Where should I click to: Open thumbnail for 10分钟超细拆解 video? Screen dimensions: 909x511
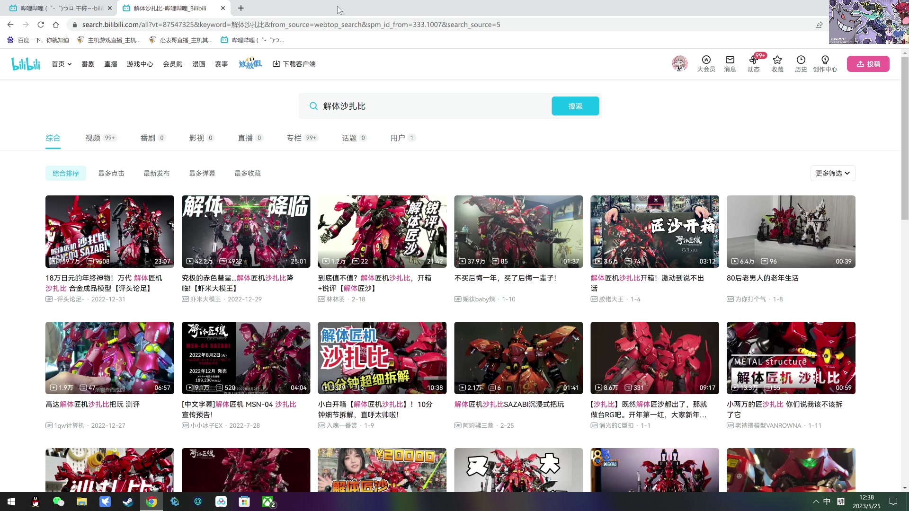382,358
